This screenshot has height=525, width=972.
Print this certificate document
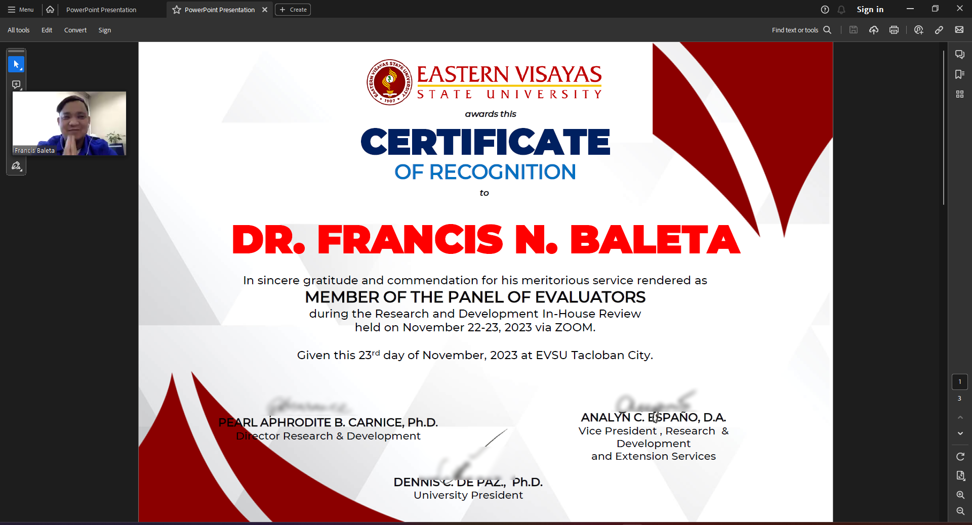894,30
